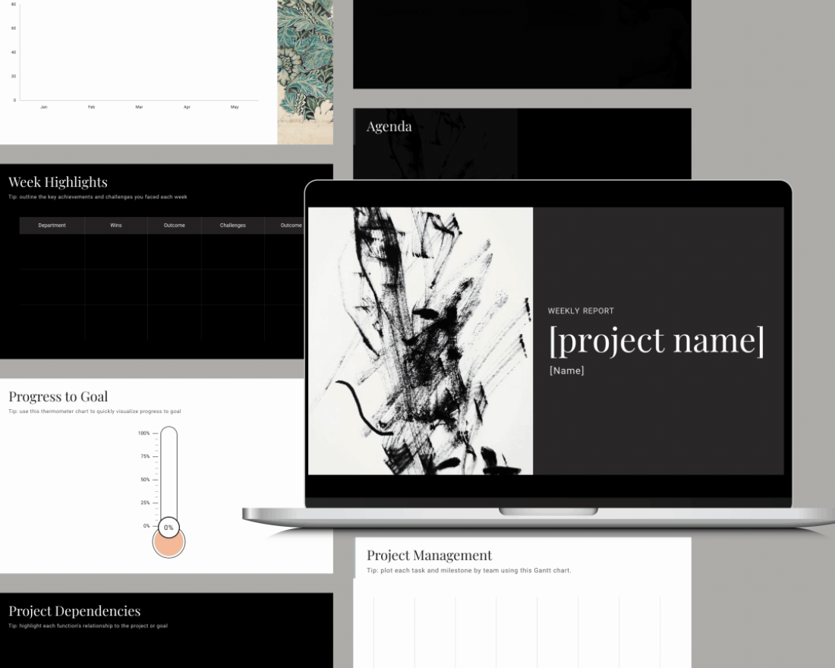
Task: Click the Outcome header right of Wins
Action: (x=174, y=225)
